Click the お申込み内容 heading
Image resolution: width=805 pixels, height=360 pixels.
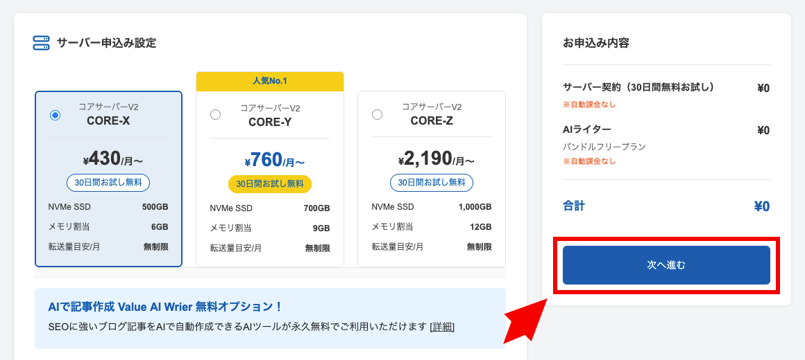[x=596, y=43]
